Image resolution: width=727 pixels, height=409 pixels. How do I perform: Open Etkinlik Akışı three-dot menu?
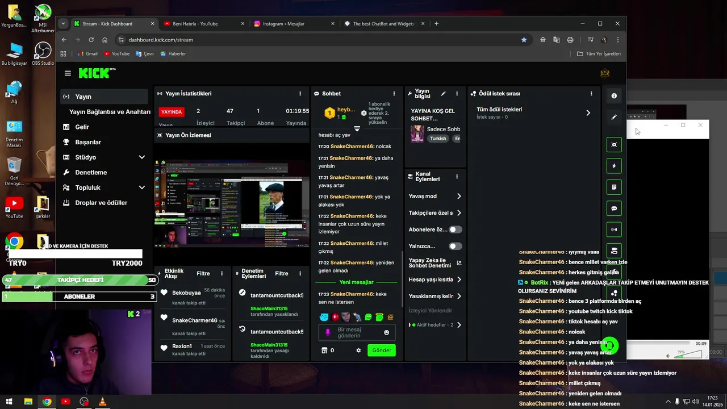coord(222,273)
